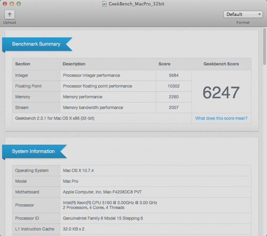This screenshot has width=267, height=236.
Task: Click the document icon in title bar
Action: (x=105, y=4)
